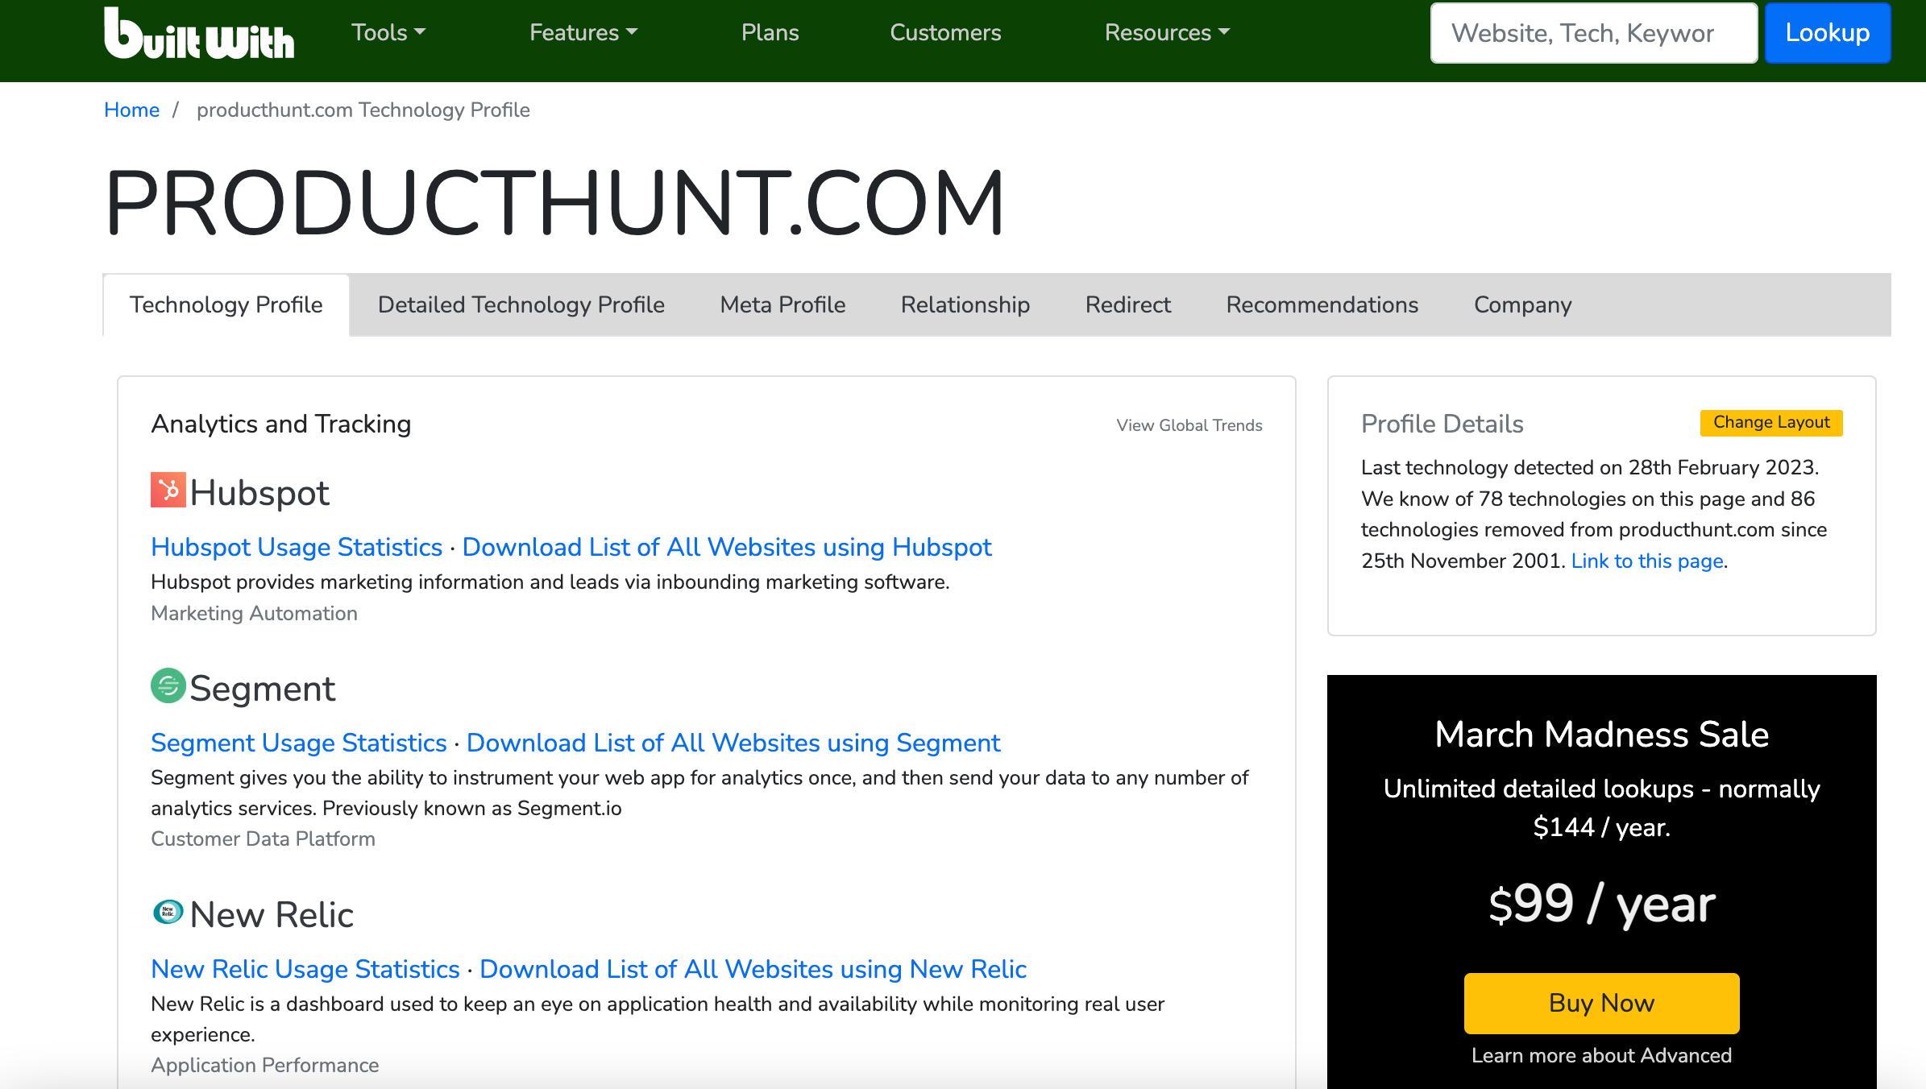Viewport: 1926px width, 1089px height.
Task: Open the Features dropdown menu
Action: click(583, 32)
